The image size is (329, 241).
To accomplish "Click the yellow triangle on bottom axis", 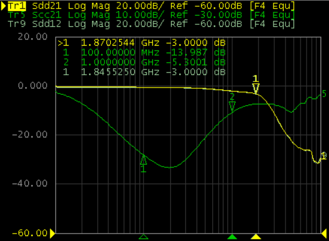I will pos(256,237).
